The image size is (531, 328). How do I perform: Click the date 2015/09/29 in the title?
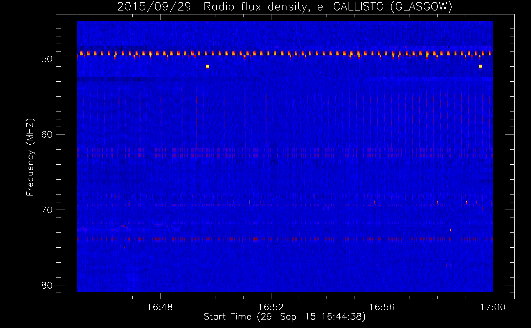(154, 7)
